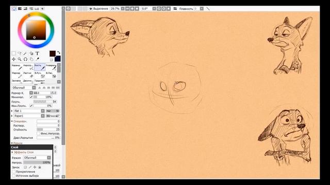330x185 pixels.
Task: Adjust the Стойкость persistence slider
Action: (48, 129)
